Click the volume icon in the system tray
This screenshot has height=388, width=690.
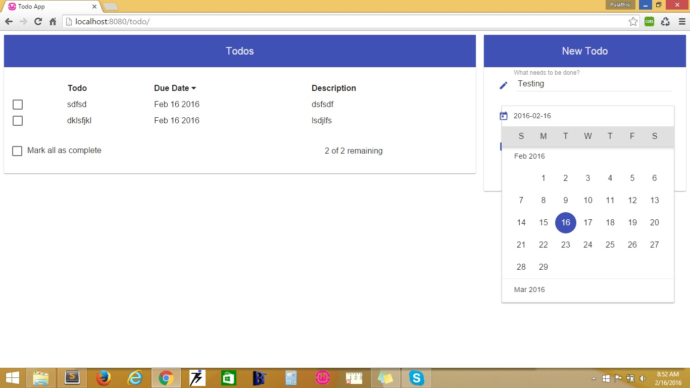(643, 378)
